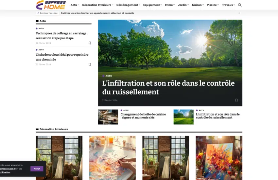Open the colorful flower painting image

pos(219,158)
